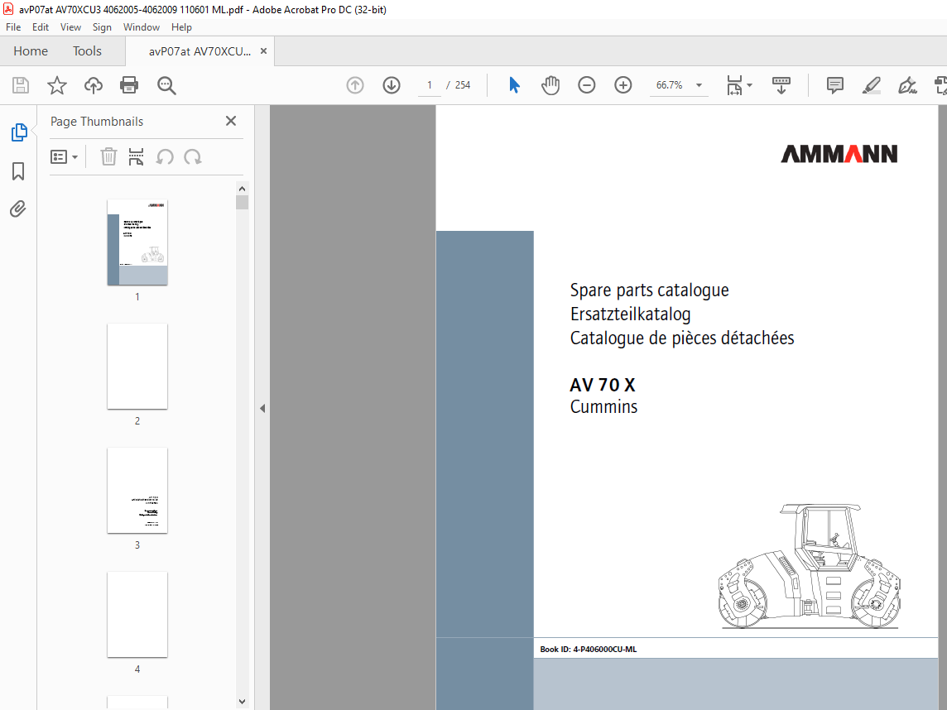
Task: Click the fit width scrolling icon
Action: 734,85
